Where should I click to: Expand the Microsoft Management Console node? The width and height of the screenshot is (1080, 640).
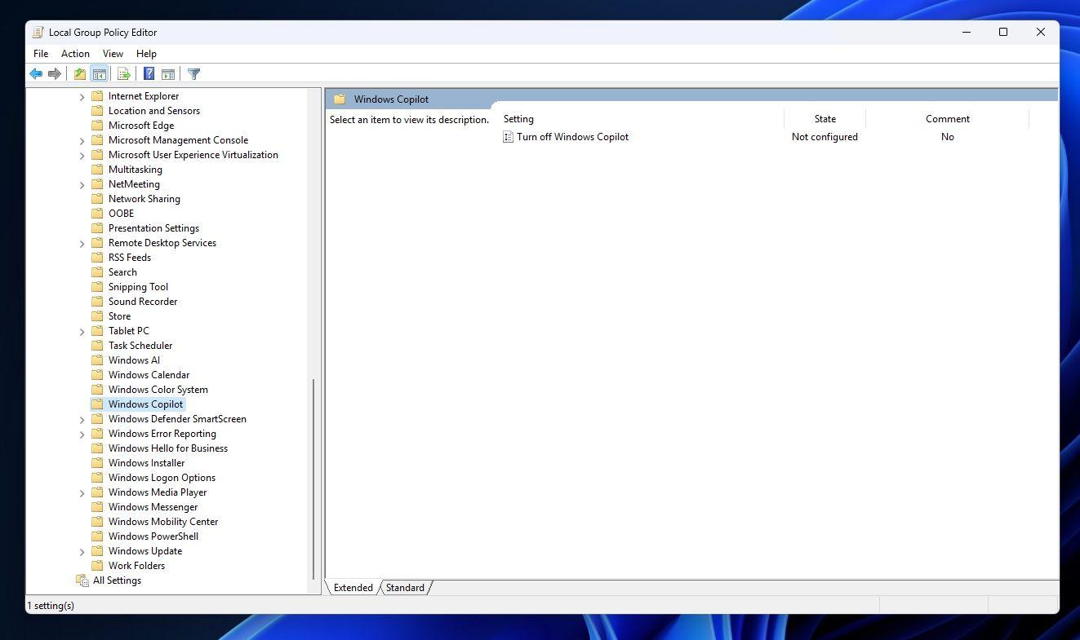[82, 139]
